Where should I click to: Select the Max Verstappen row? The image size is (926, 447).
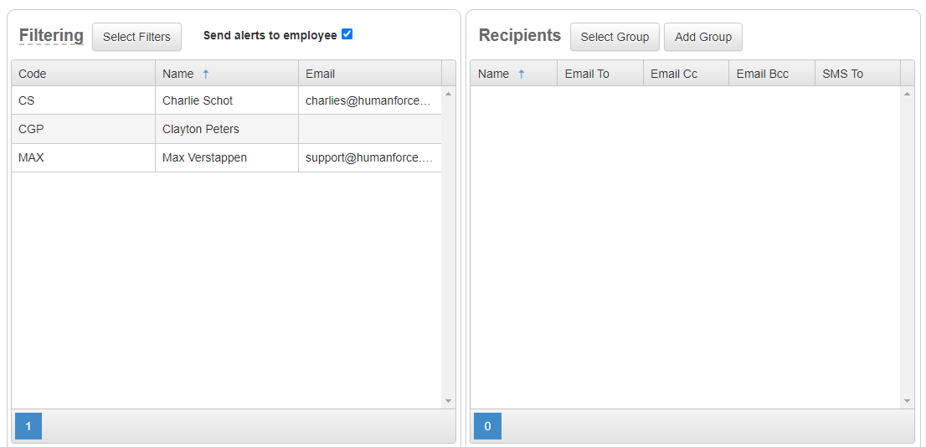coord(204,157)
